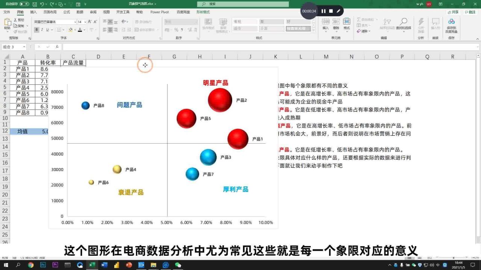Apply Italic formatting in the Font group
The width and height of the screenshot is (481, 270).
tap(42, 30)
